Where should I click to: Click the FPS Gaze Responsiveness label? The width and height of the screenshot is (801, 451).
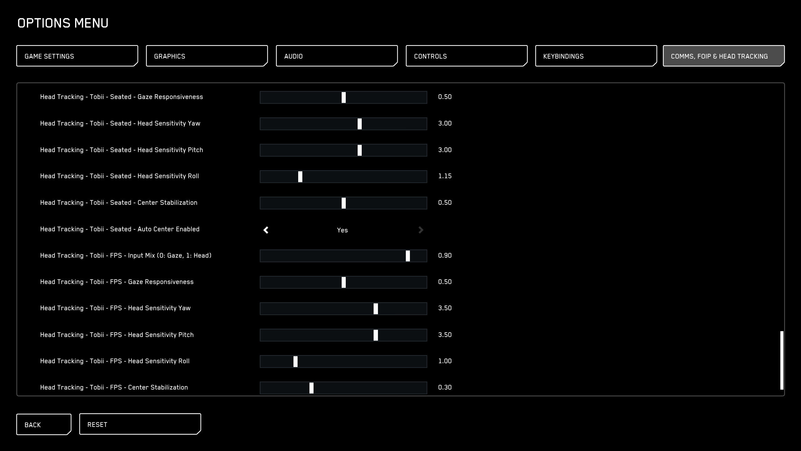[117, 282]
